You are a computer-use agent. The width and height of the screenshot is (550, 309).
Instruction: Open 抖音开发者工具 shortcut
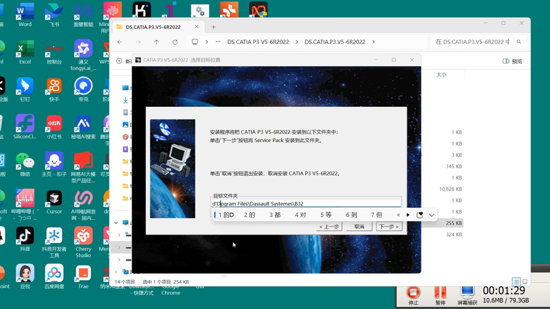coord(54,242)
